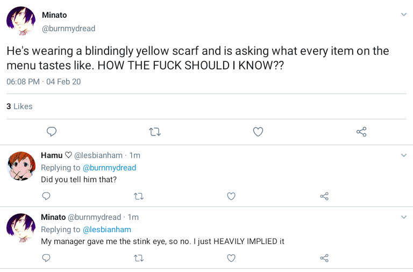The width and height of the screenshot is (413, 272).
Task: Reply to Hamu's tweet
Action: 46,196
